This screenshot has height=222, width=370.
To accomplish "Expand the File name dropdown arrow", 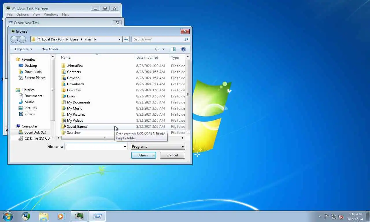I will [x=125, y=147].
